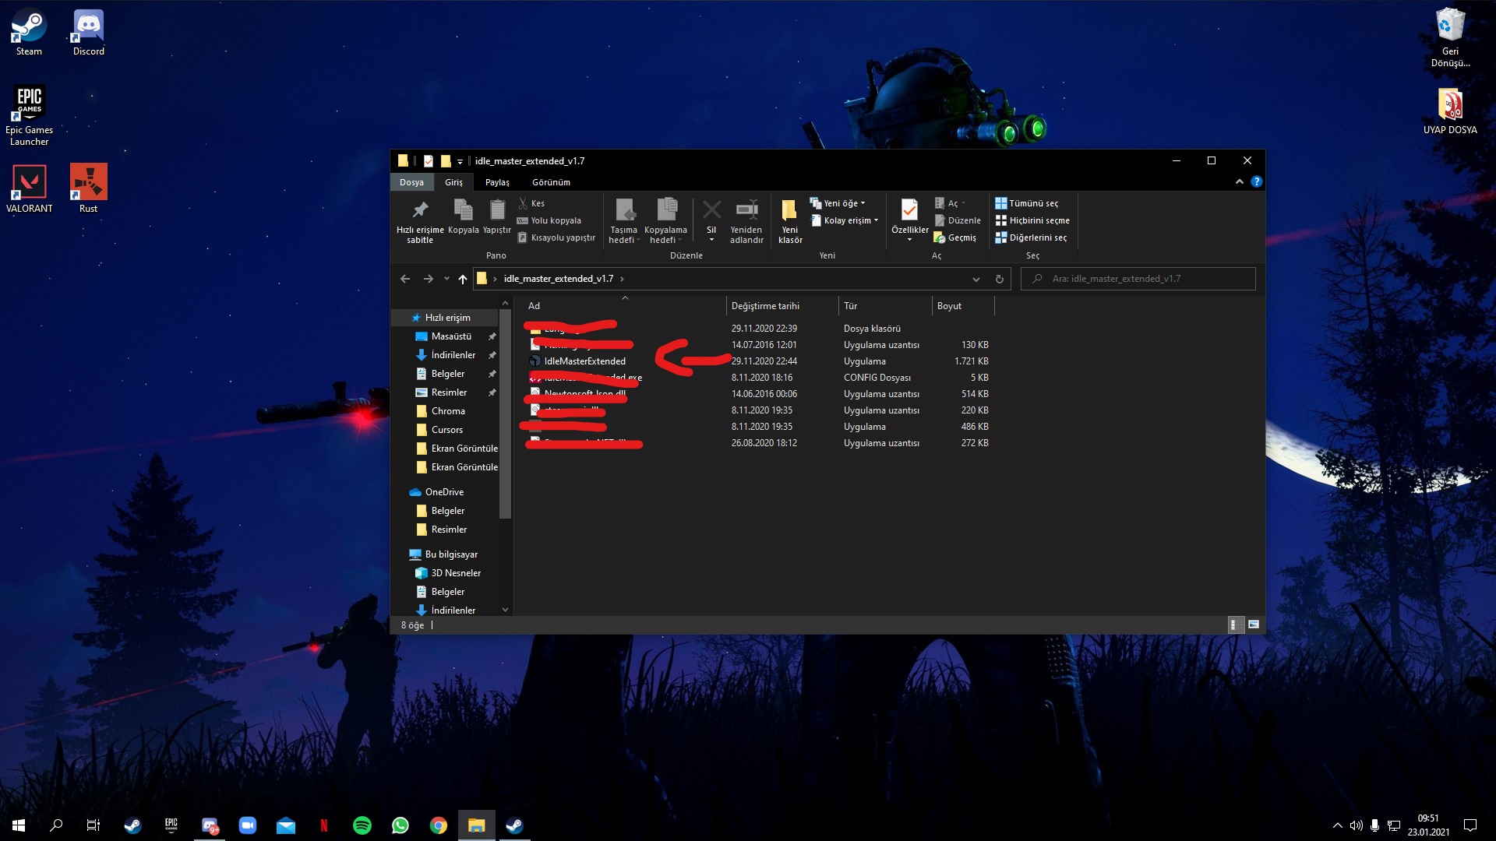Open the Paylaş (Share) ribbon tab

coord(497,182)
